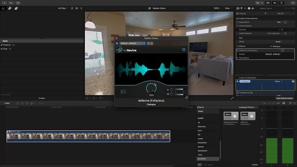Screen dimensions: 297x167
Task: Adjust the inspector Volume slider
Action: point(265,13)
